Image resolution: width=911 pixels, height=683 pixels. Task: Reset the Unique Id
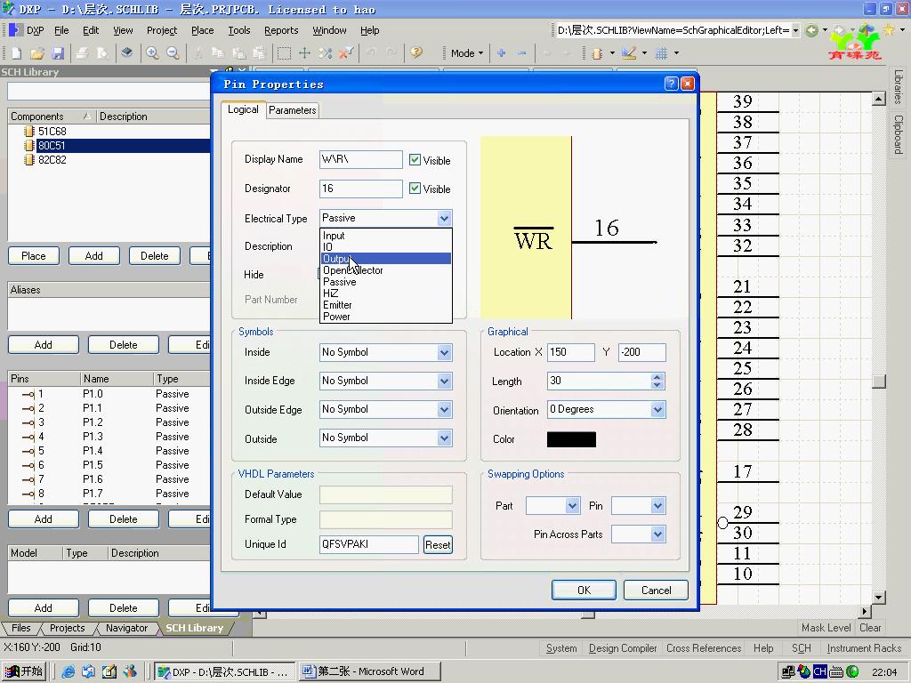(438, 545)
